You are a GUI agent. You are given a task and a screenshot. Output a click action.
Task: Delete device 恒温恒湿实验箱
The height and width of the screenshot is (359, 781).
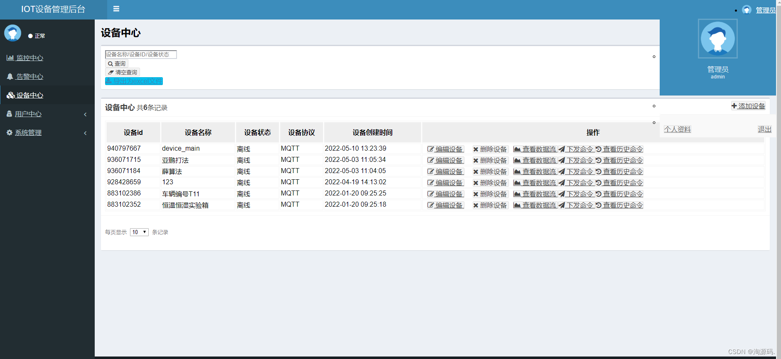[490, 205]
